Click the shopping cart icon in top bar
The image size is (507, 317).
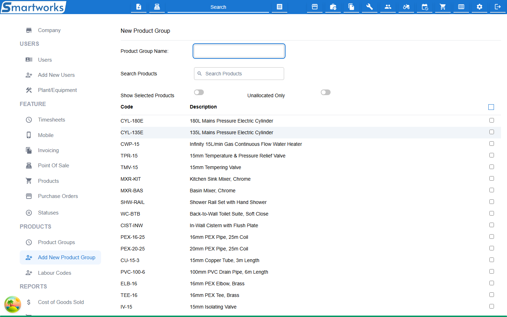(443, 7)
